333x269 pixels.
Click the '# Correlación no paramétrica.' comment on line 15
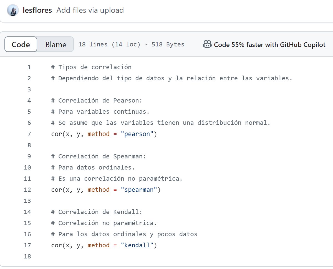pyautogui.click(x=104, y=223)
